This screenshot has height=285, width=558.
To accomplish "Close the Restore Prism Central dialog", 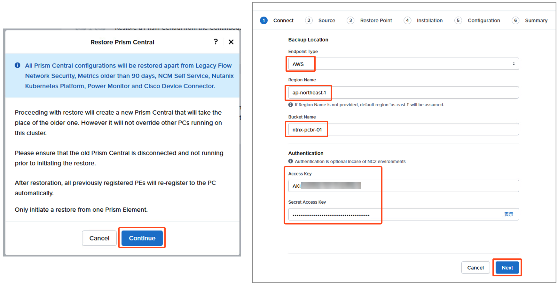I will (x=231, y=42).
